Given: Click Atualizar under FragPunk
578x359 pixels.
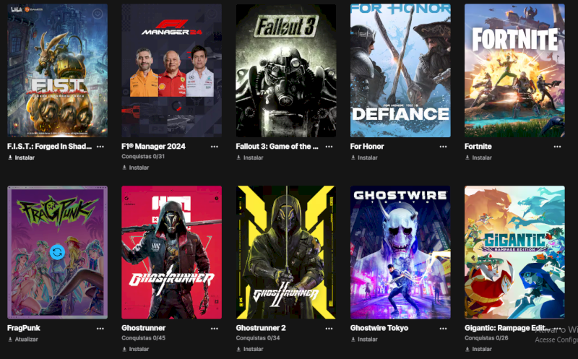Looking at the screenshot, I should pyautogui.click(x=23, y=339).
